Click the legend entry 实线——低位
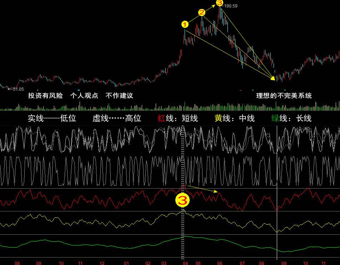 (x=52, y=118)
